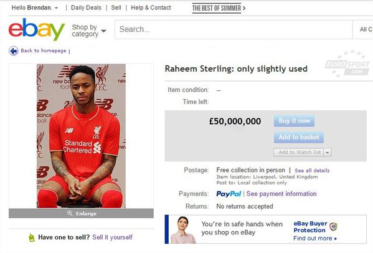Click the Add to basket button
373x253 pixels.
(299, 137)
